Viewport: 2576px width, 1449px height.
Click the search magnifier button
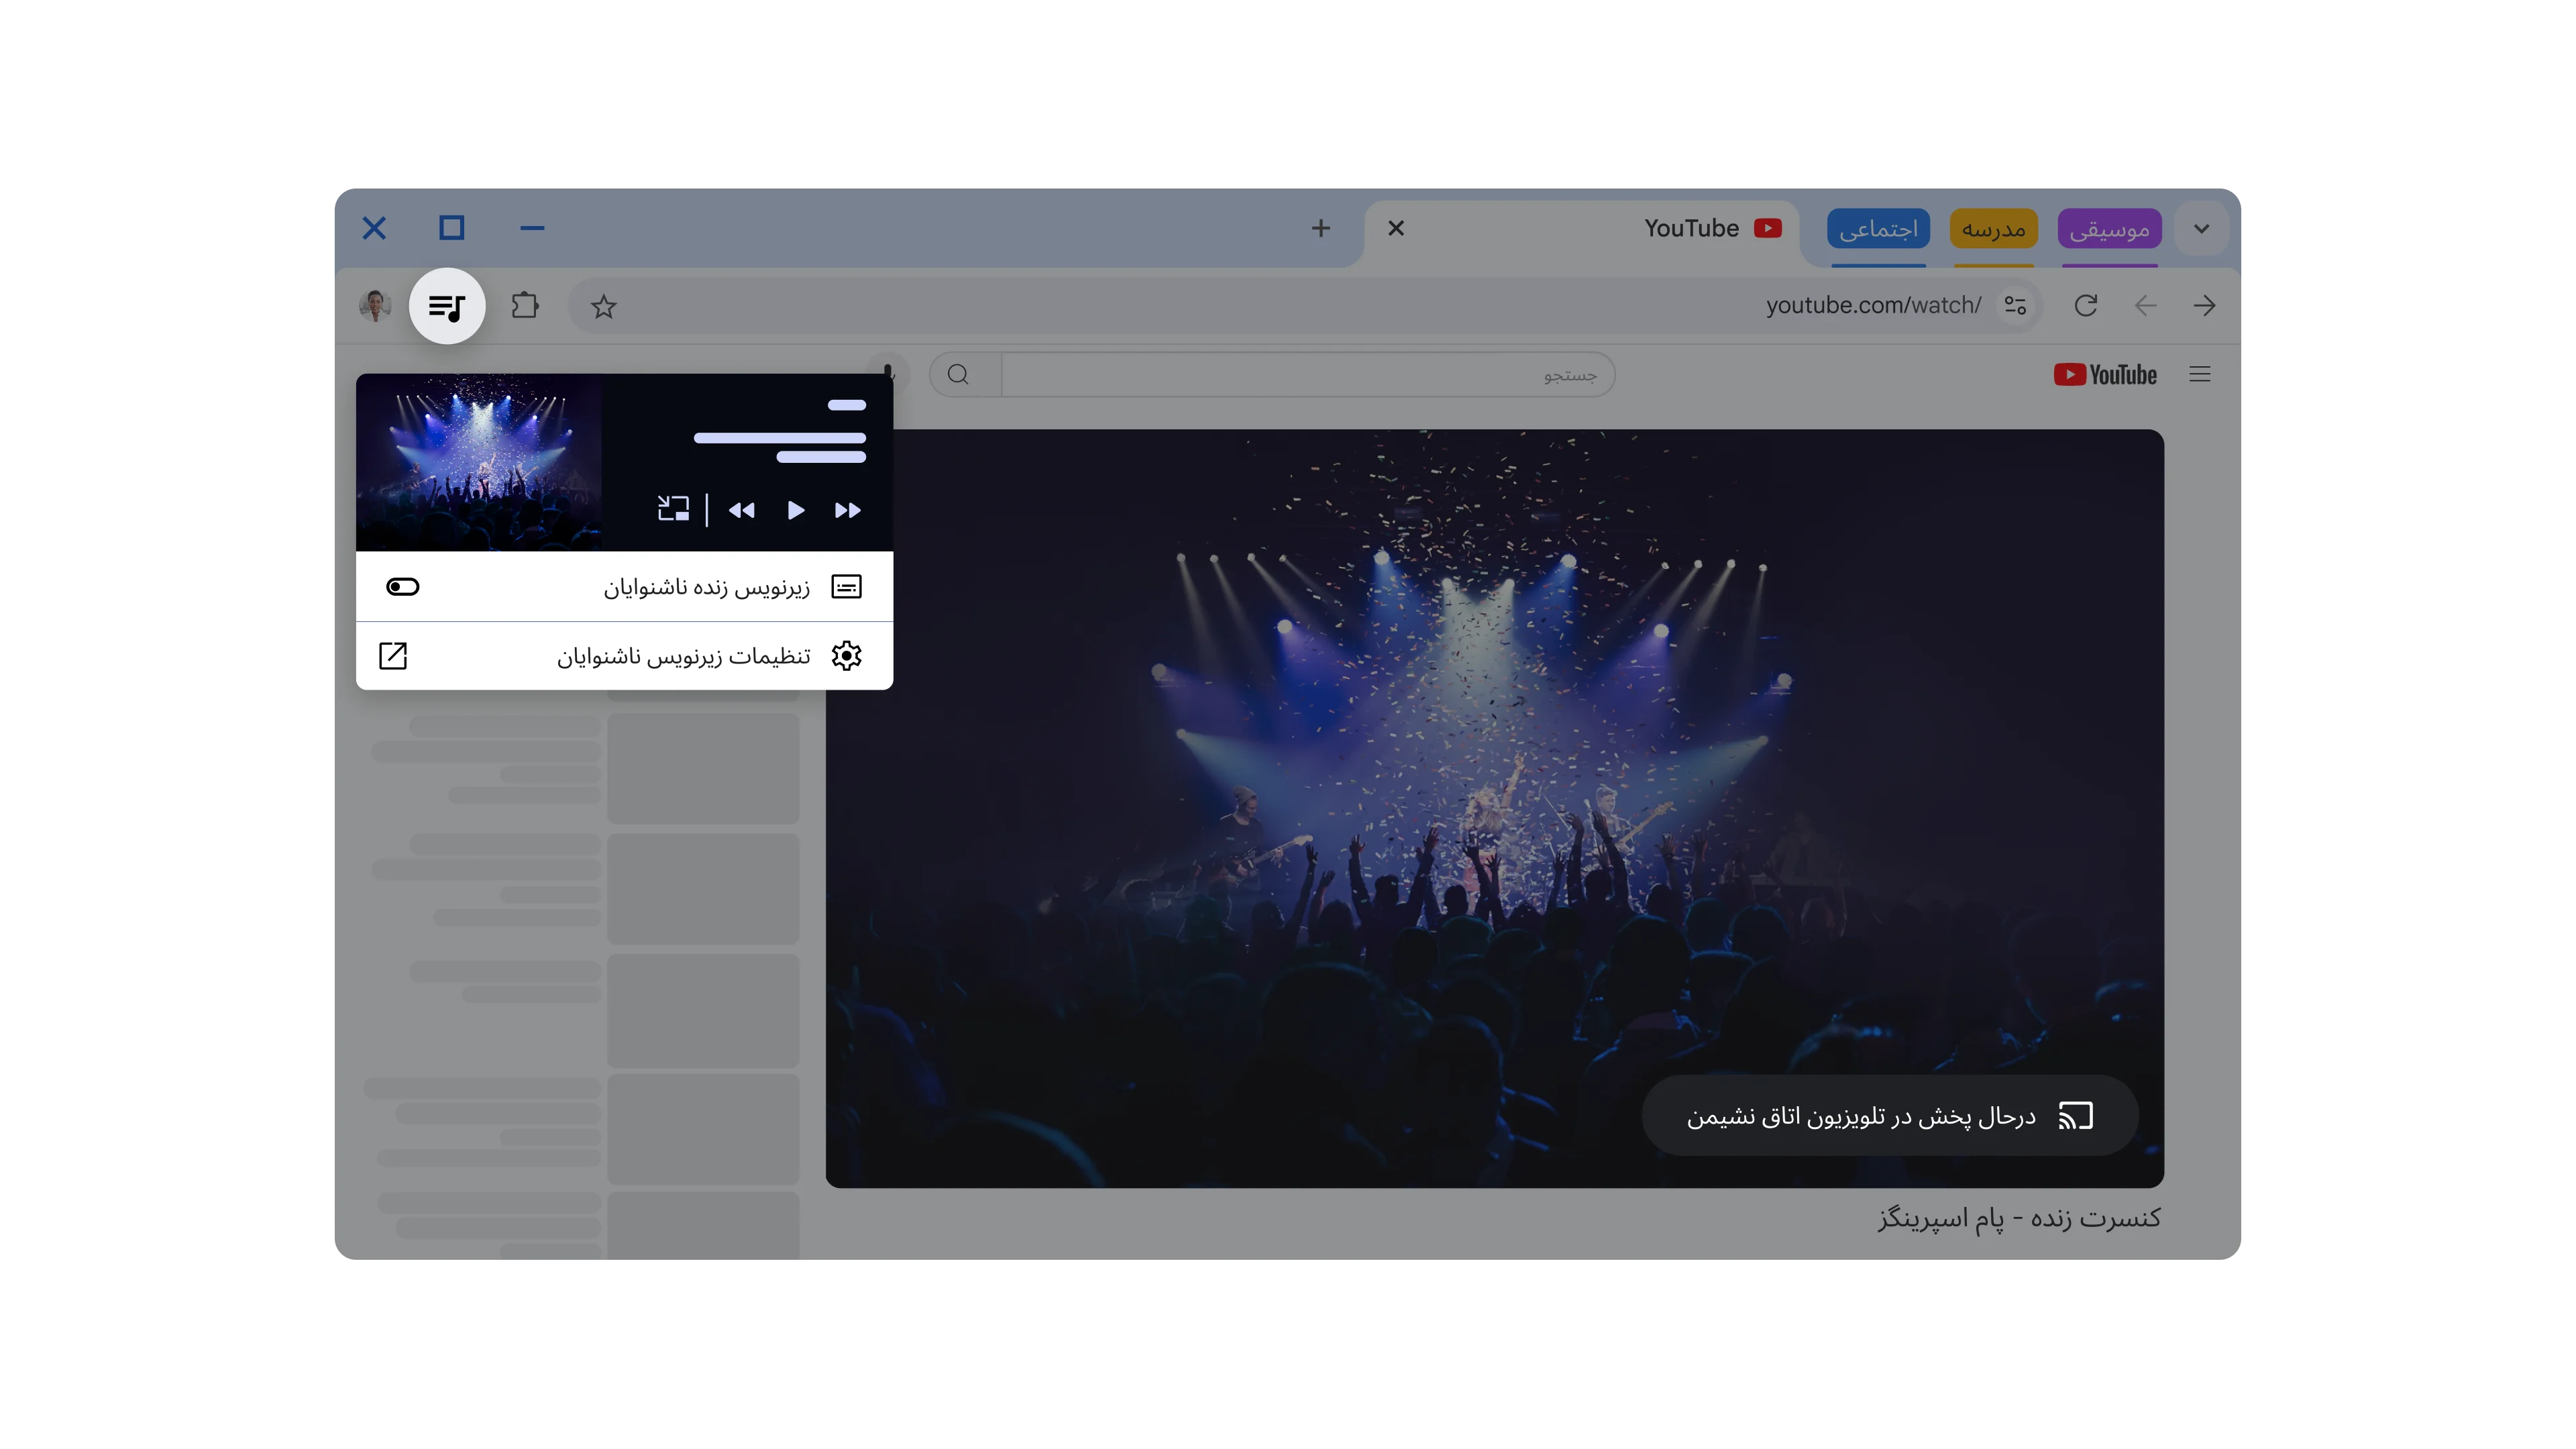tap(958, 374)
